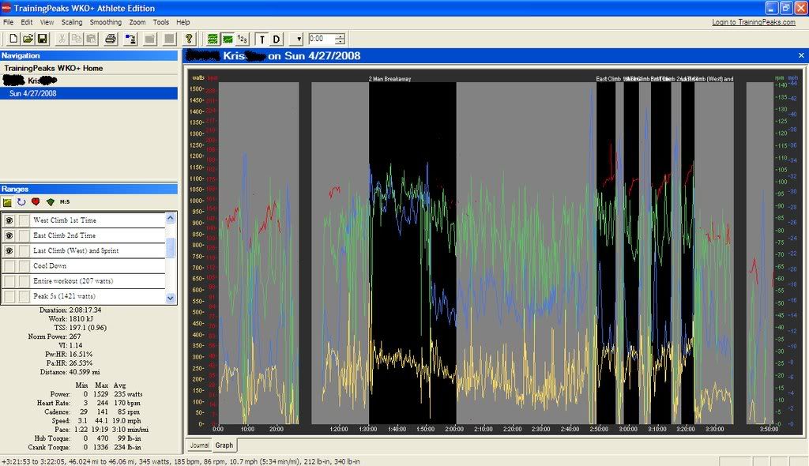Click the red heart rate ranges icon
The width and height of the screenshot is (809, 466).
[x=36, y=201]
